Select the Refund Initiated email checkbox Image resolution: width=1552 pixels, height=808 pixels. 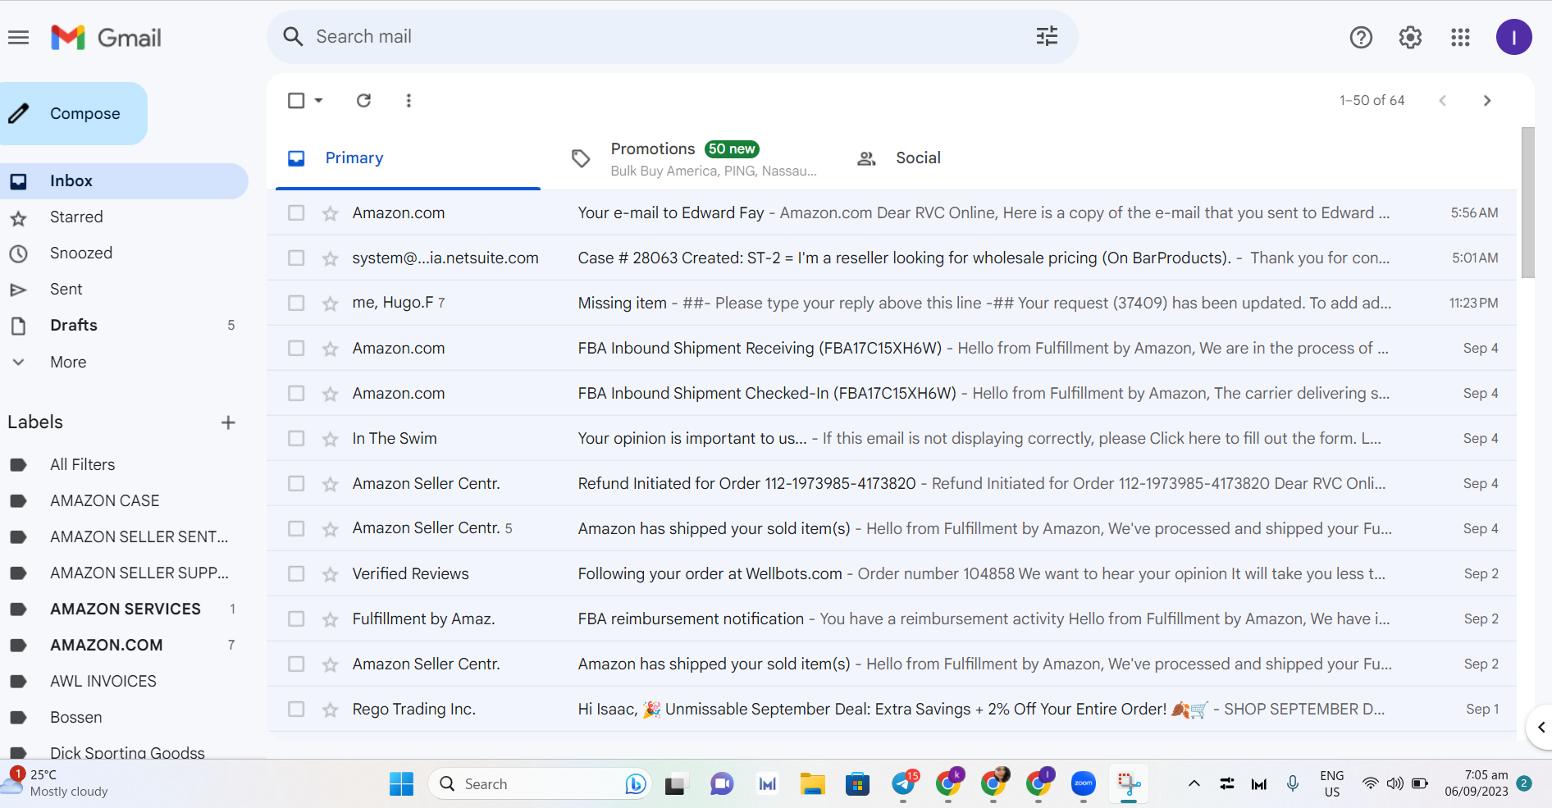coord(296,483)
